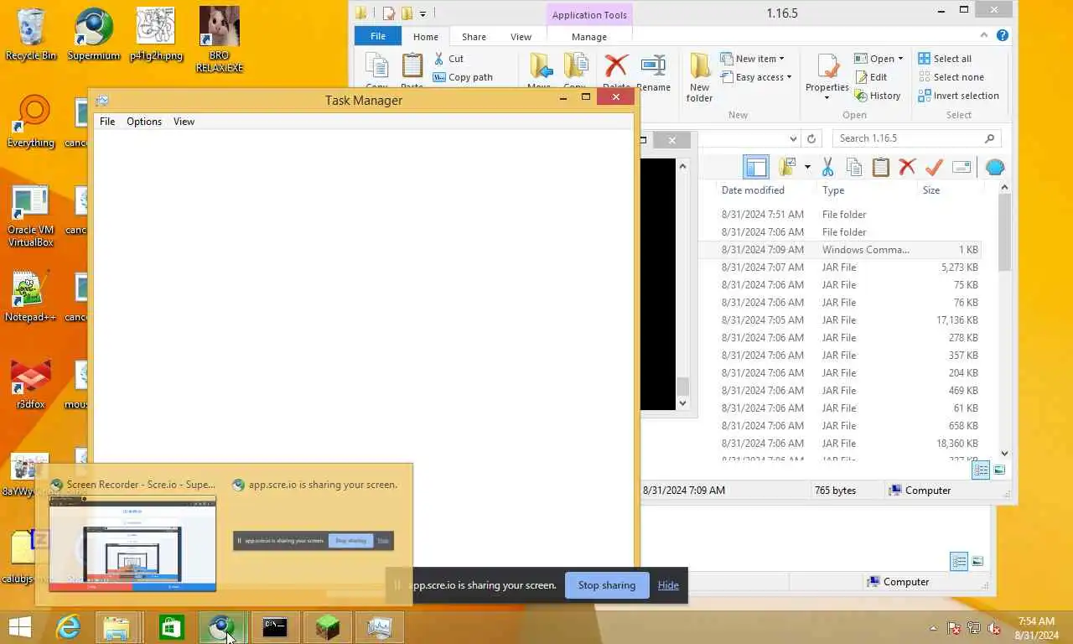
Task: Expand the New item dropdown
Action: tap(781, 59)
